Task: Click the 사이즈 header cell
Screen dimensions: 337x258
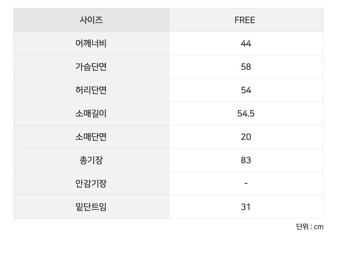Action: click(x=91, y=20)
